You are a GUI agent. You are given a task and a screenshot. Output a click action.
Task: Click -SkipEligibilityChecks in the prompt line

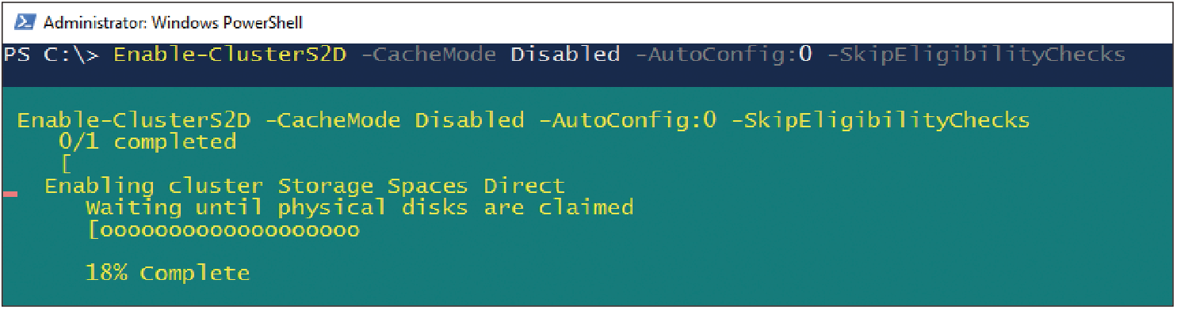[975, 55]
